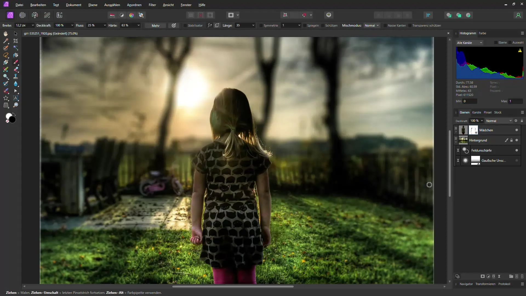Select the Gradient tool
Viewport: 526px width, 296px height.
point(6,62)
